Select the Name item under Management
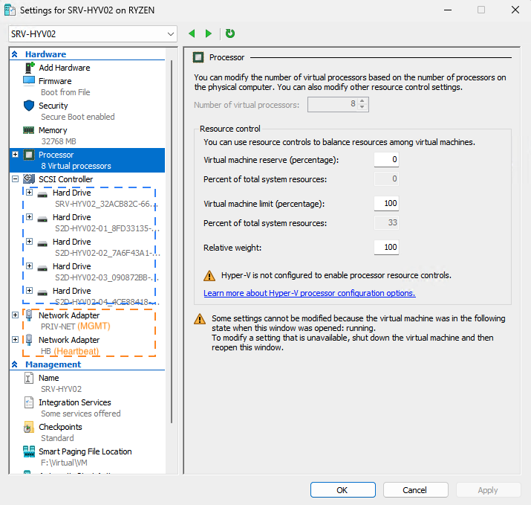The width and height of the screenshot is (531, 505). [48, 378]
